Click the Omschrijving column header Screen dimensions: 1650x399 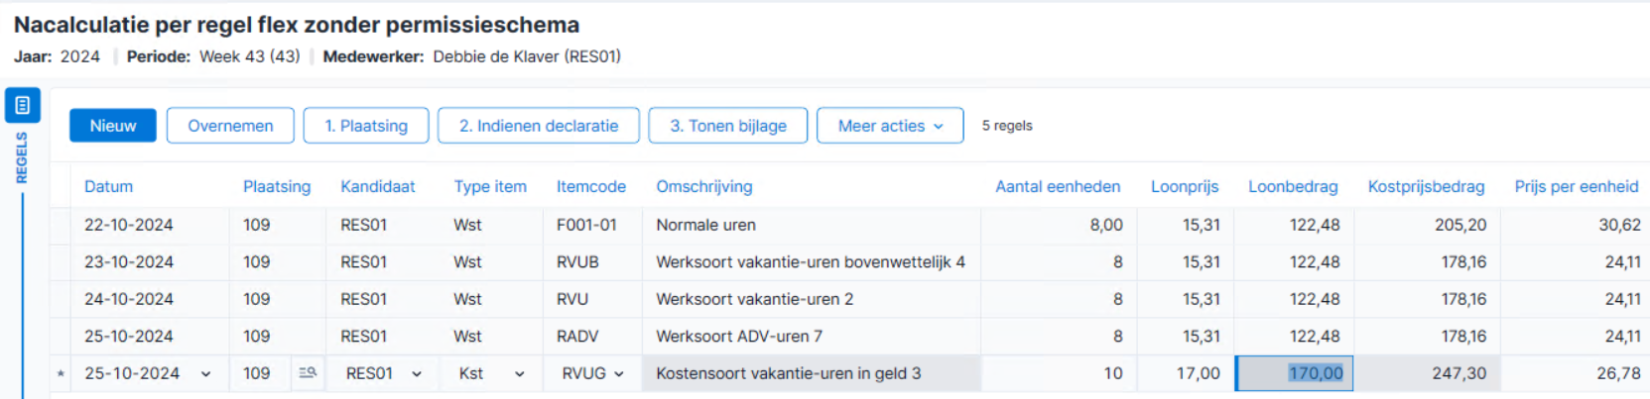click(x=704, y=186)
